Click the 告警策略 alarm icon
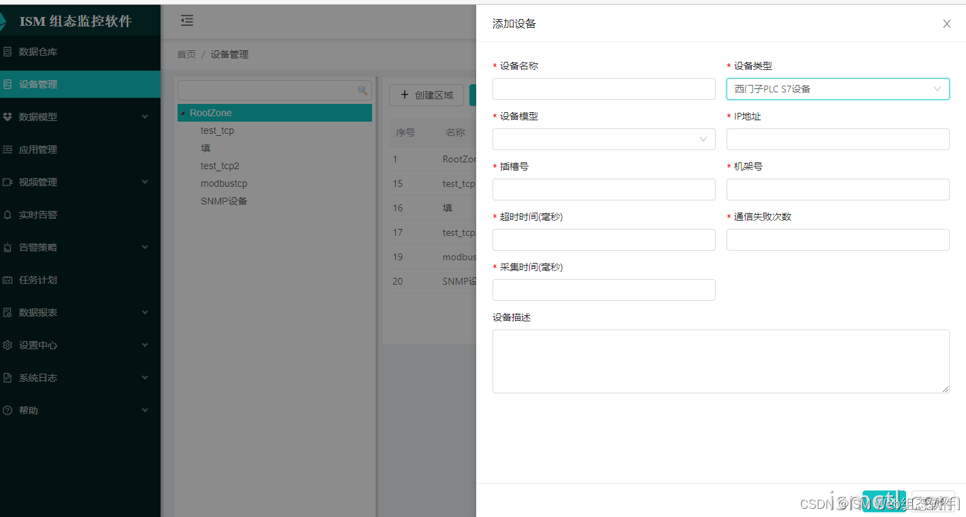 (7, 247)
